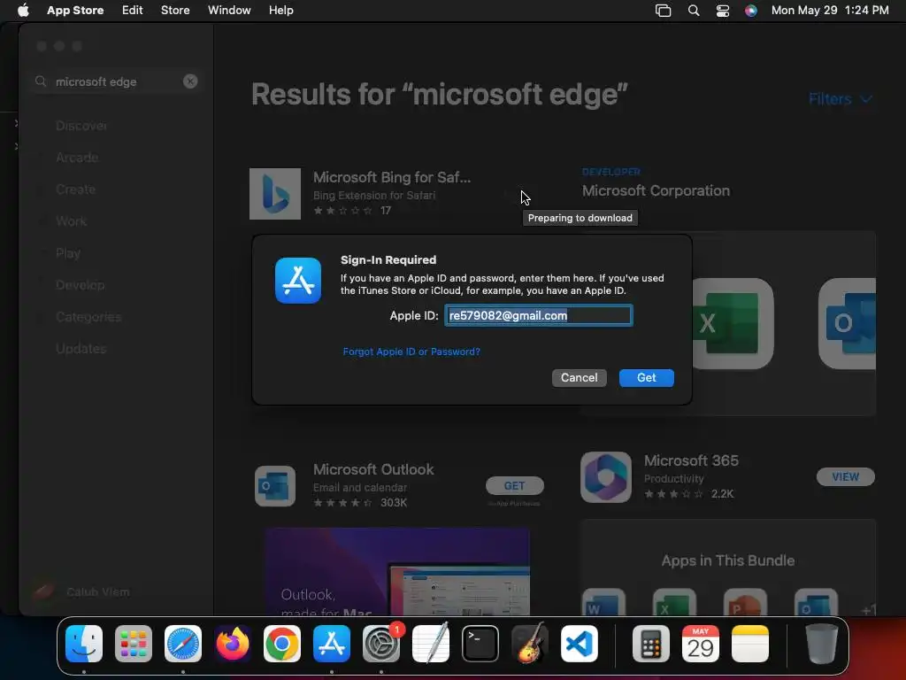Open the Apple menu
This screenshot has width=906, height=680.
tap(23, 11)
